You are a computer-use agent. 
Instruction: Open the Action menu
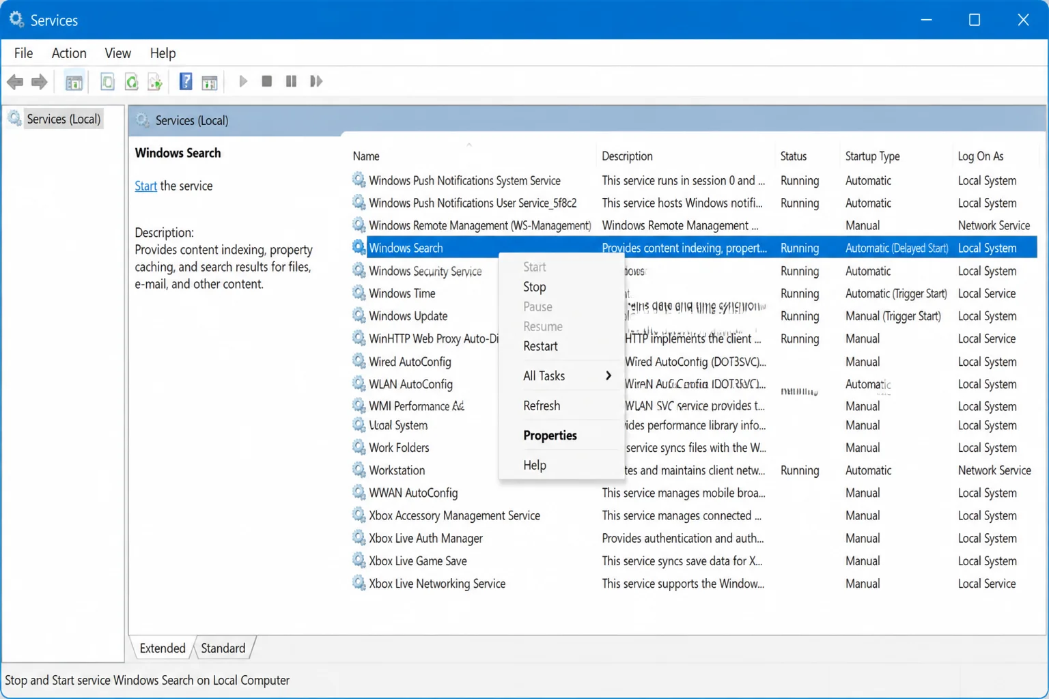[69, 53]
